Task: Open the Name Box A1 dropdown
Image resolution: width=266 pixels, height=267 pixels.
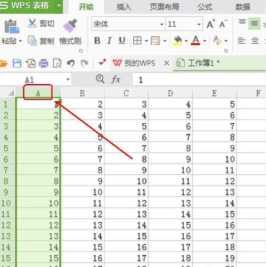Action: click(68, 80)
